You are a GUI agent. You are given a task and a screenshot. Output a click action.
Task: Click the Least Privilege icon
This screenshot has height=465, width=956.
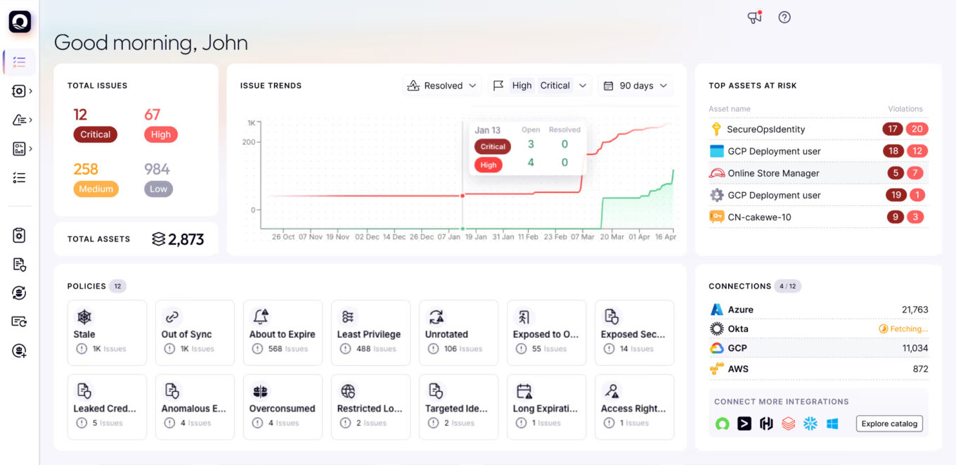(348, 317)
